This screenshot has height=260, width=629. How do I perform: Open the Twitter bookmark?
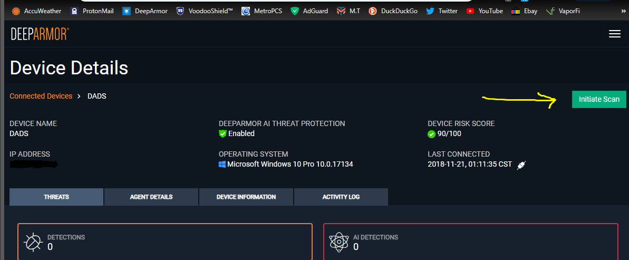(x=442, y=11)
